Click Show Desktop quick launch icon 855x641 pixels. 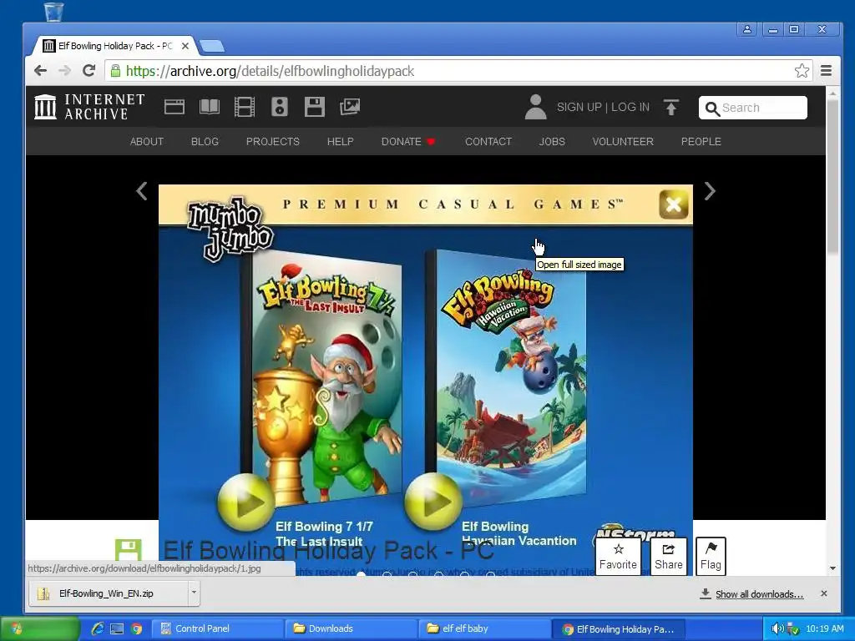(x=117, y=628)
